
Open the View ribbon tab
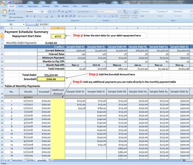click(x=75, y=6)
